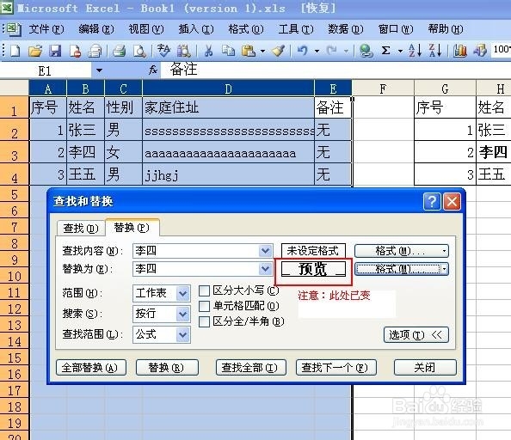Expand the Paste options arrow
The image size is (511, 440).
coord(262,51)
